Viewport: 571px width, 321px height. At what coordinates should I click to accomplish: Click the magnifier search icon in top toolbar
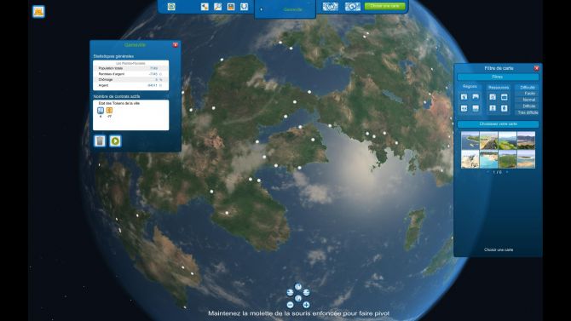tap(218, 7)
